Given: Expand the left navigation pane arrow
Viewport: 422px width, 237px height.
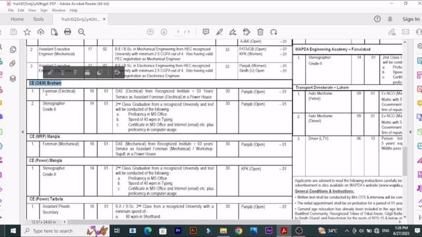Looking at the screenshot, I should point(22,132).
